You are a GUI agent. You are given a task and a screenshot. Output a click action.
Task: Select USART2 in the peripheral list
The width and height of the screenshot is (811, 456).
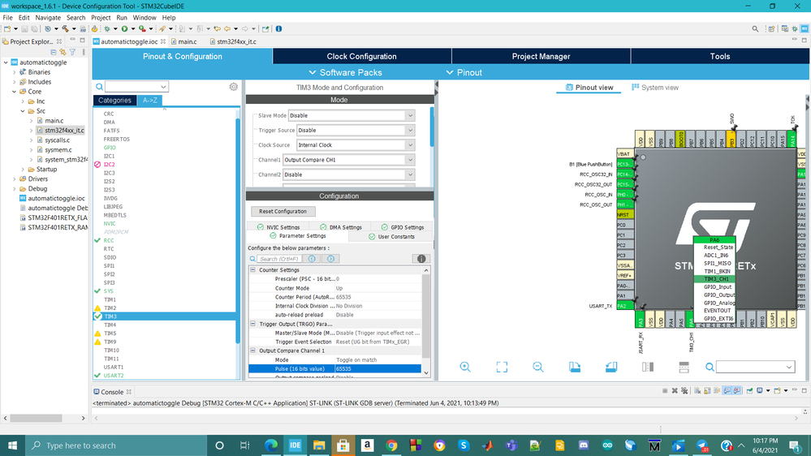point(114,376)
